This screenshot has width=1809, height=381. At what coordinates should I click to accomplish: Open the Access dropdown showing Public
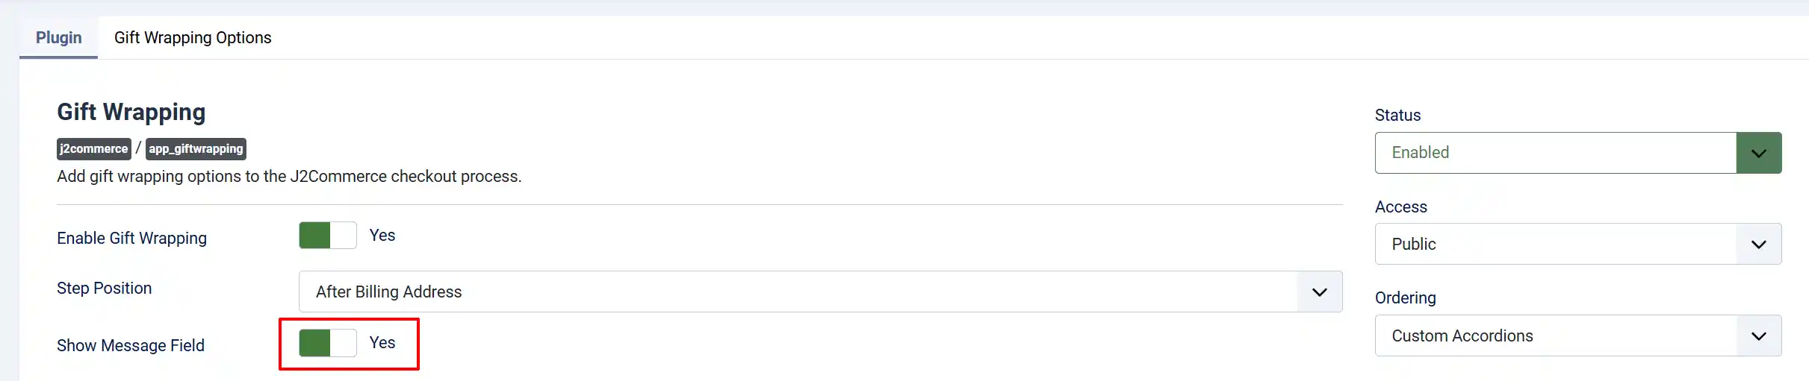coord(1578,245)
